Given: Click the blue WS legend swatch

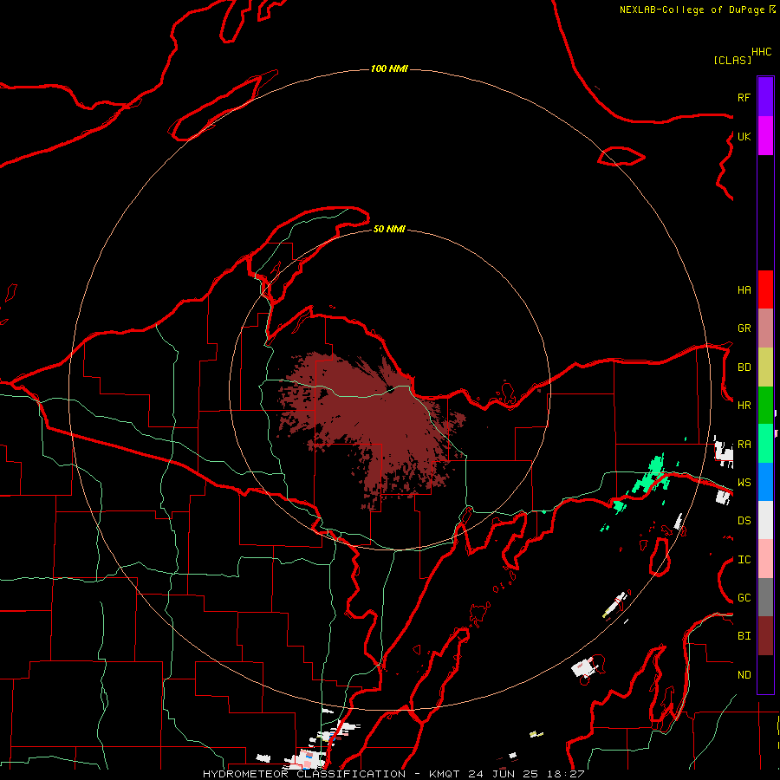Looking at the screenshot, I should (x=765, y=482).
